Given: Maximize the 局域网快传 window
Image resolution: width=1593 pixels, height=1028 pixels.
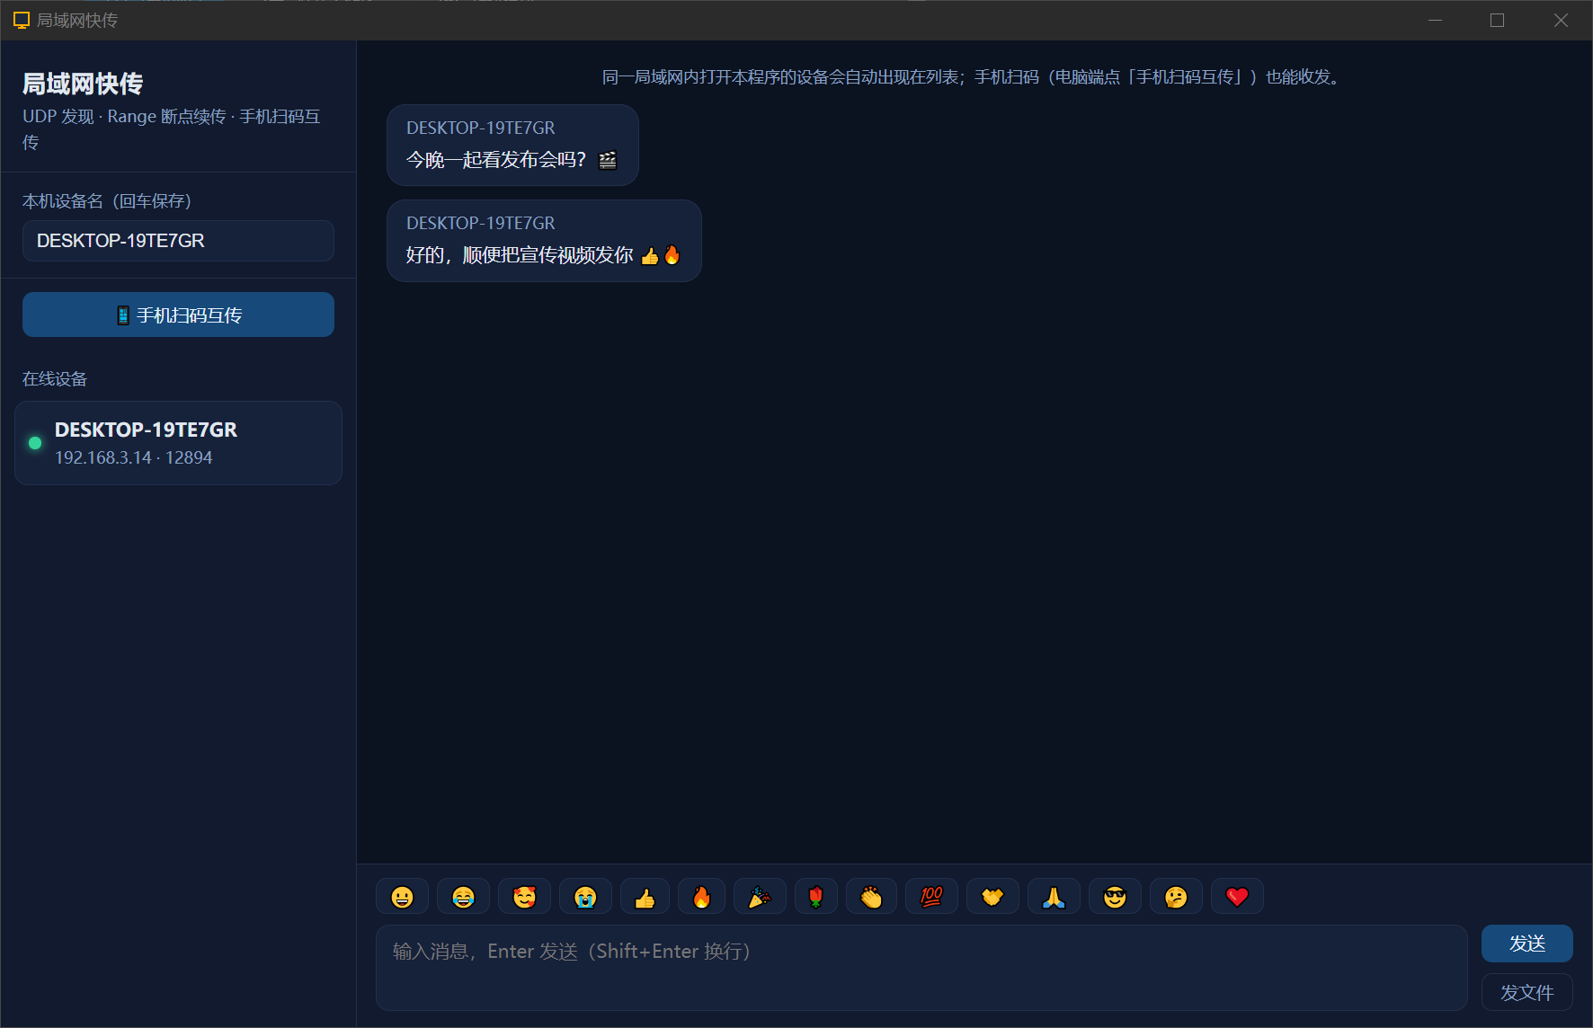Looking at the screenshot, I should click(x=1497, y=20).
